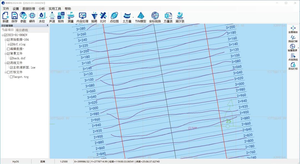Open the 点位图 point map tool
This screenshot has width=300, height=164.
[x=114, y=17]
